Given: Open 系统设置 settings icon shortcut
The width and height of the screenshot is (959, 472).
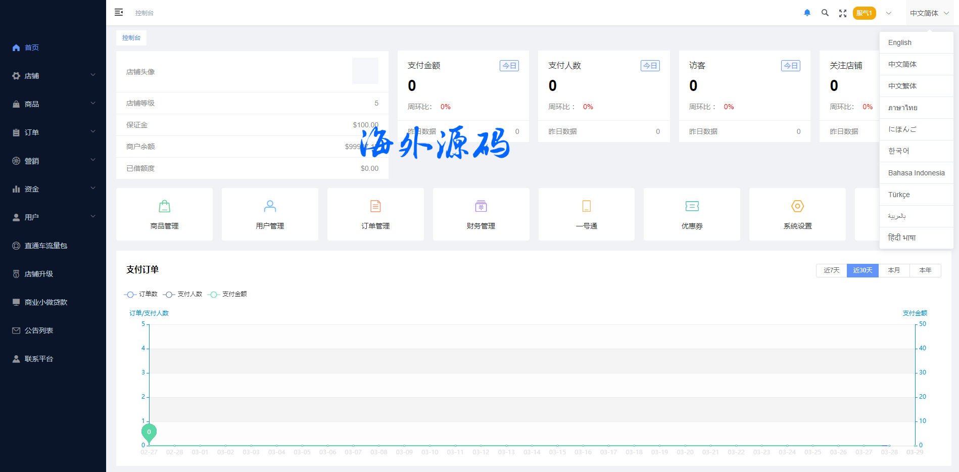Looking at the screenshot, I should (x=797, y=207).
